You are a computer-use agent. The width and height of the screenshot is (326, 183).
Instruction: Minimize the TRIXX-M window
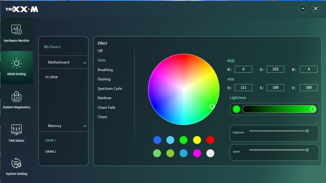[x=303, y=9]
